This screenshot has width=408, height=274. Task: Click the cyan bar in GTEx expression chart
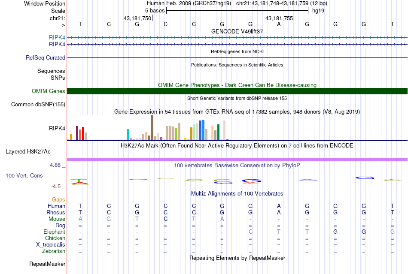point(128,135)
